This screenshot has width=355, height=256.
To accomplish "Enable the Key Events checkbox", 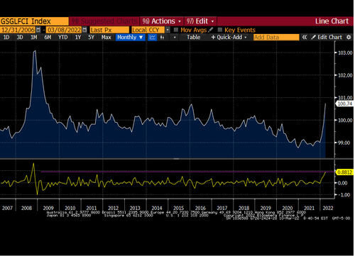I will pyautogui.click(x=220, y=30).
